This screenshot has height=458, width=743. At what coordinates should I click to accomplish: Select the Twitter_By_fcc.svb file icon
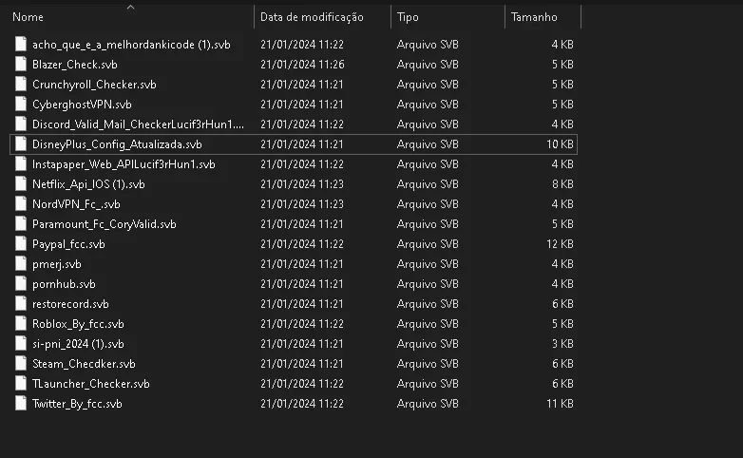click(21, 404)
